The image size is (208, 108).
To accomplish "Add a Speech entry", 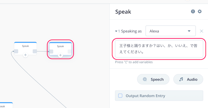I will point(153,79).
